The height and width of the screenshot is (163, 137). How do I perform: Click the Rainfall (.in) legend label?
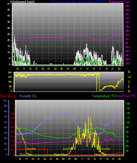point(8,96)
